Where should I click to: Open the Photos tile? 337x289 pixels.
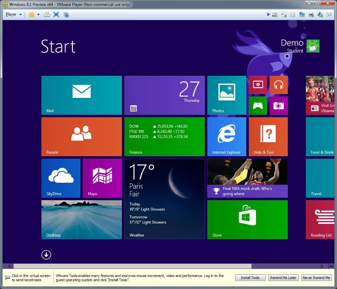tap(227, 95)
